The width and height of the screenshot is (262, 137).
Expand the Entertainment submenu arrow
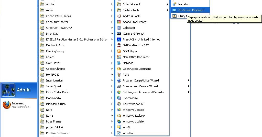coord(167,4)
